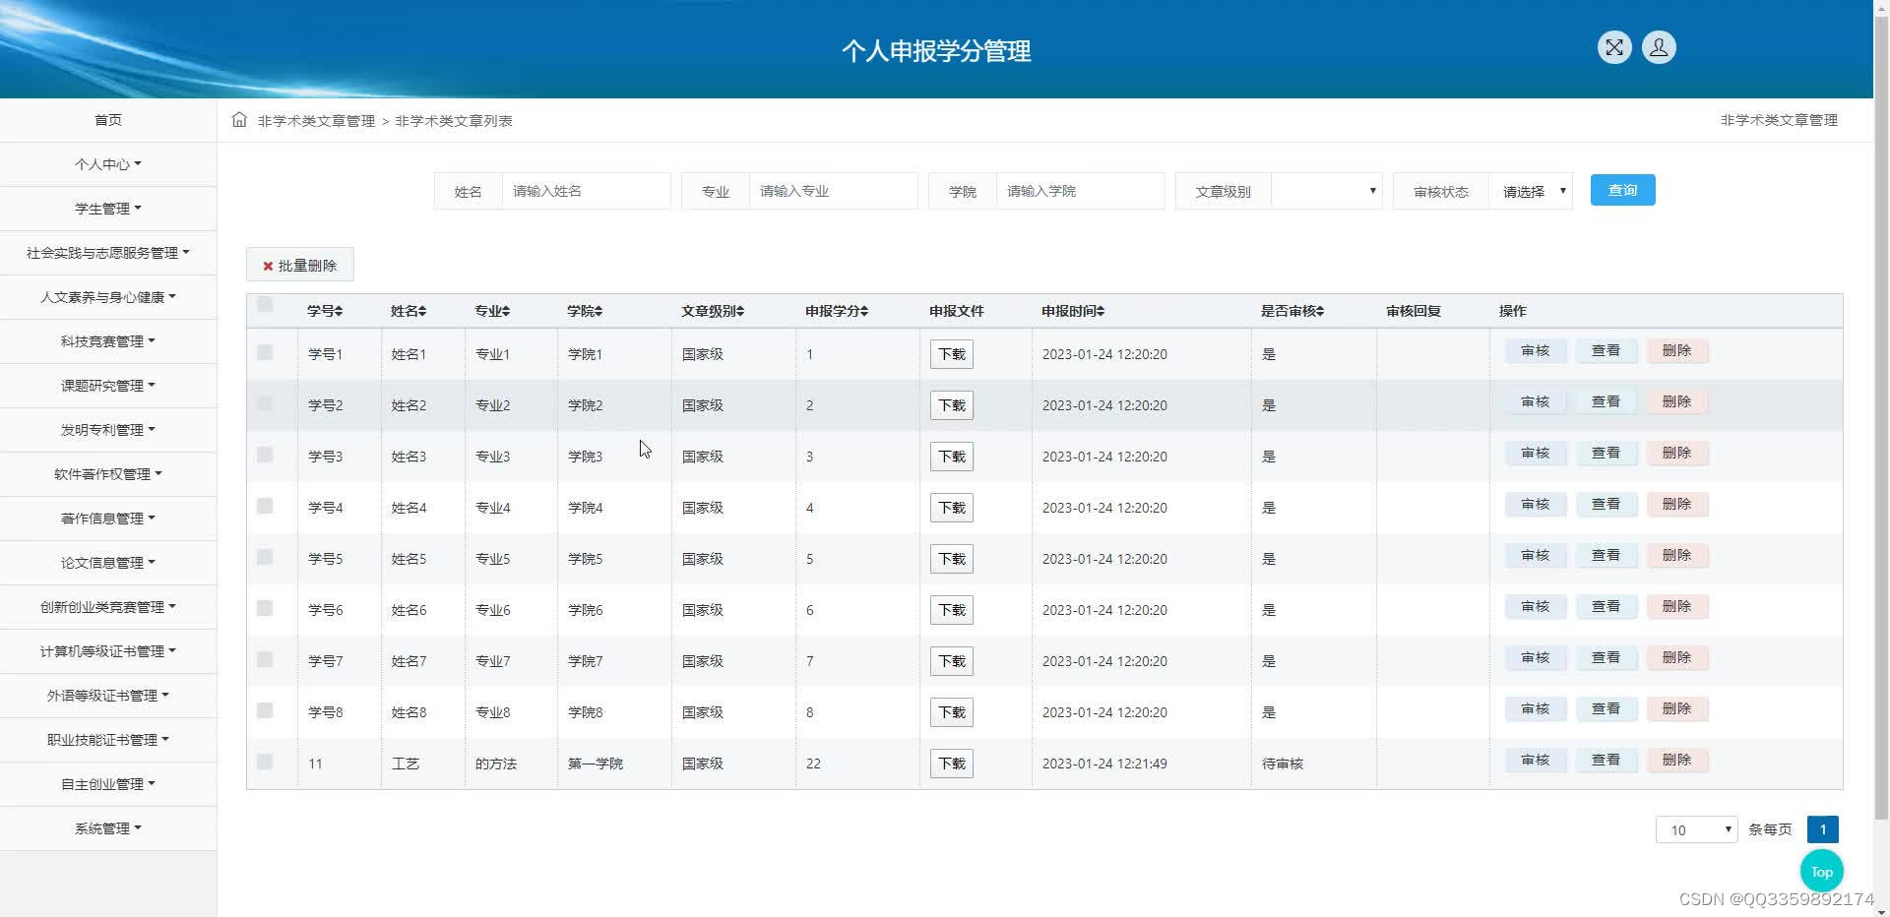Viewport: 1890px width, 917px height.
Task: Tick the select-all checkbox in table header
Action: [265, 304]
